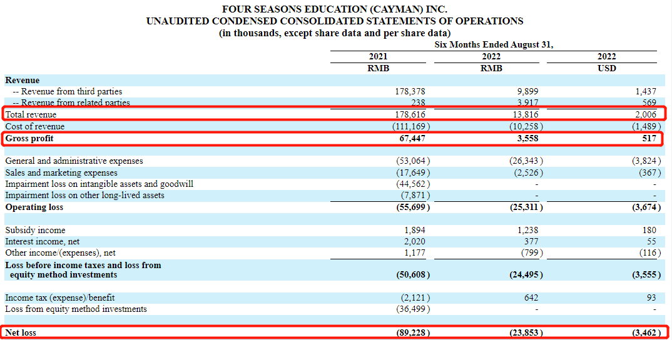Image resolution: width=672 pixels, height=340 pixels.
Task: Select the 'Cost of revenue' row label
Action: click(34, 126)
